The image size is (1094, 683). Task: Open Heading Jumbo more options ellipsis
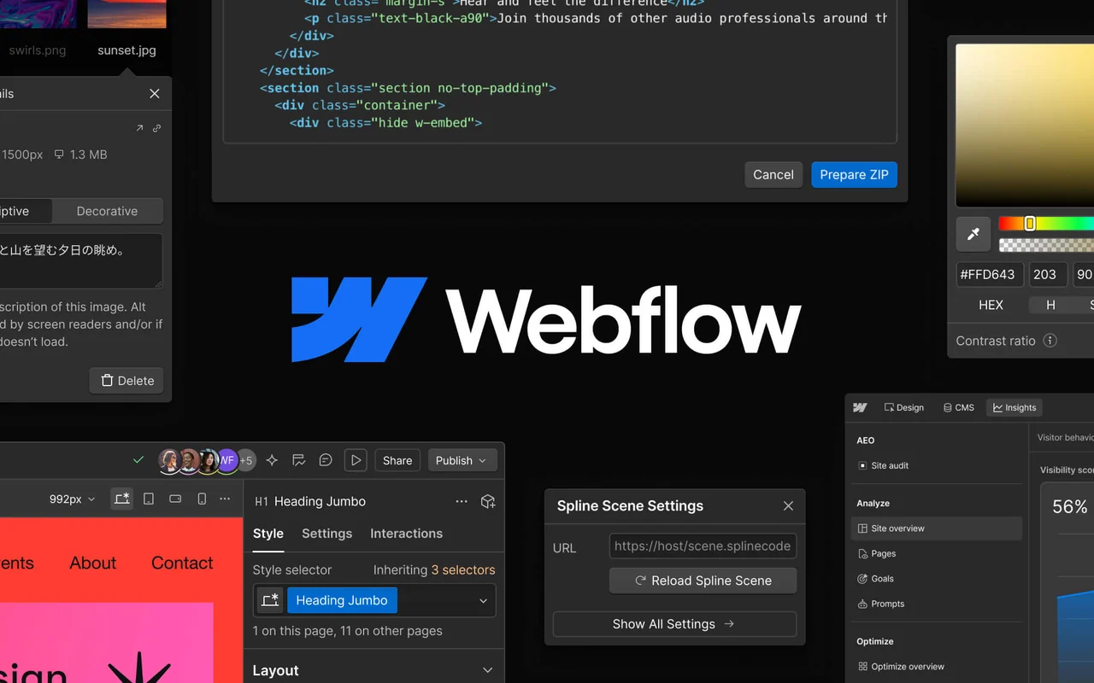(x=462, y=502)
